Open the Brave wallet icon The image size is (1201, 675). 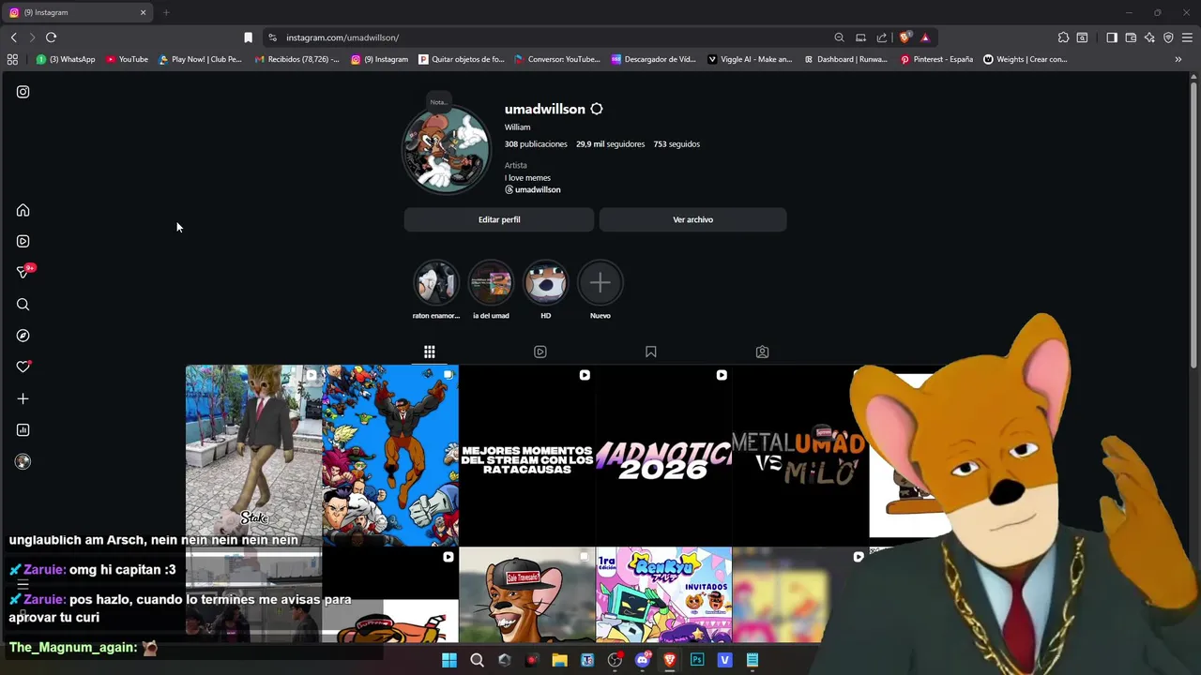tap(1131, 37)
